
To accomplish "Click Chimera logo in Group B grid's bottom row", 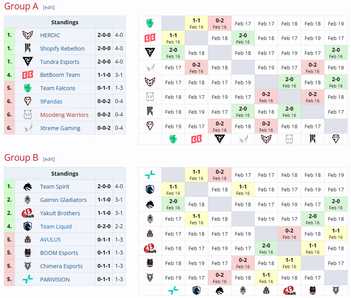I will (x=336, y=291).
